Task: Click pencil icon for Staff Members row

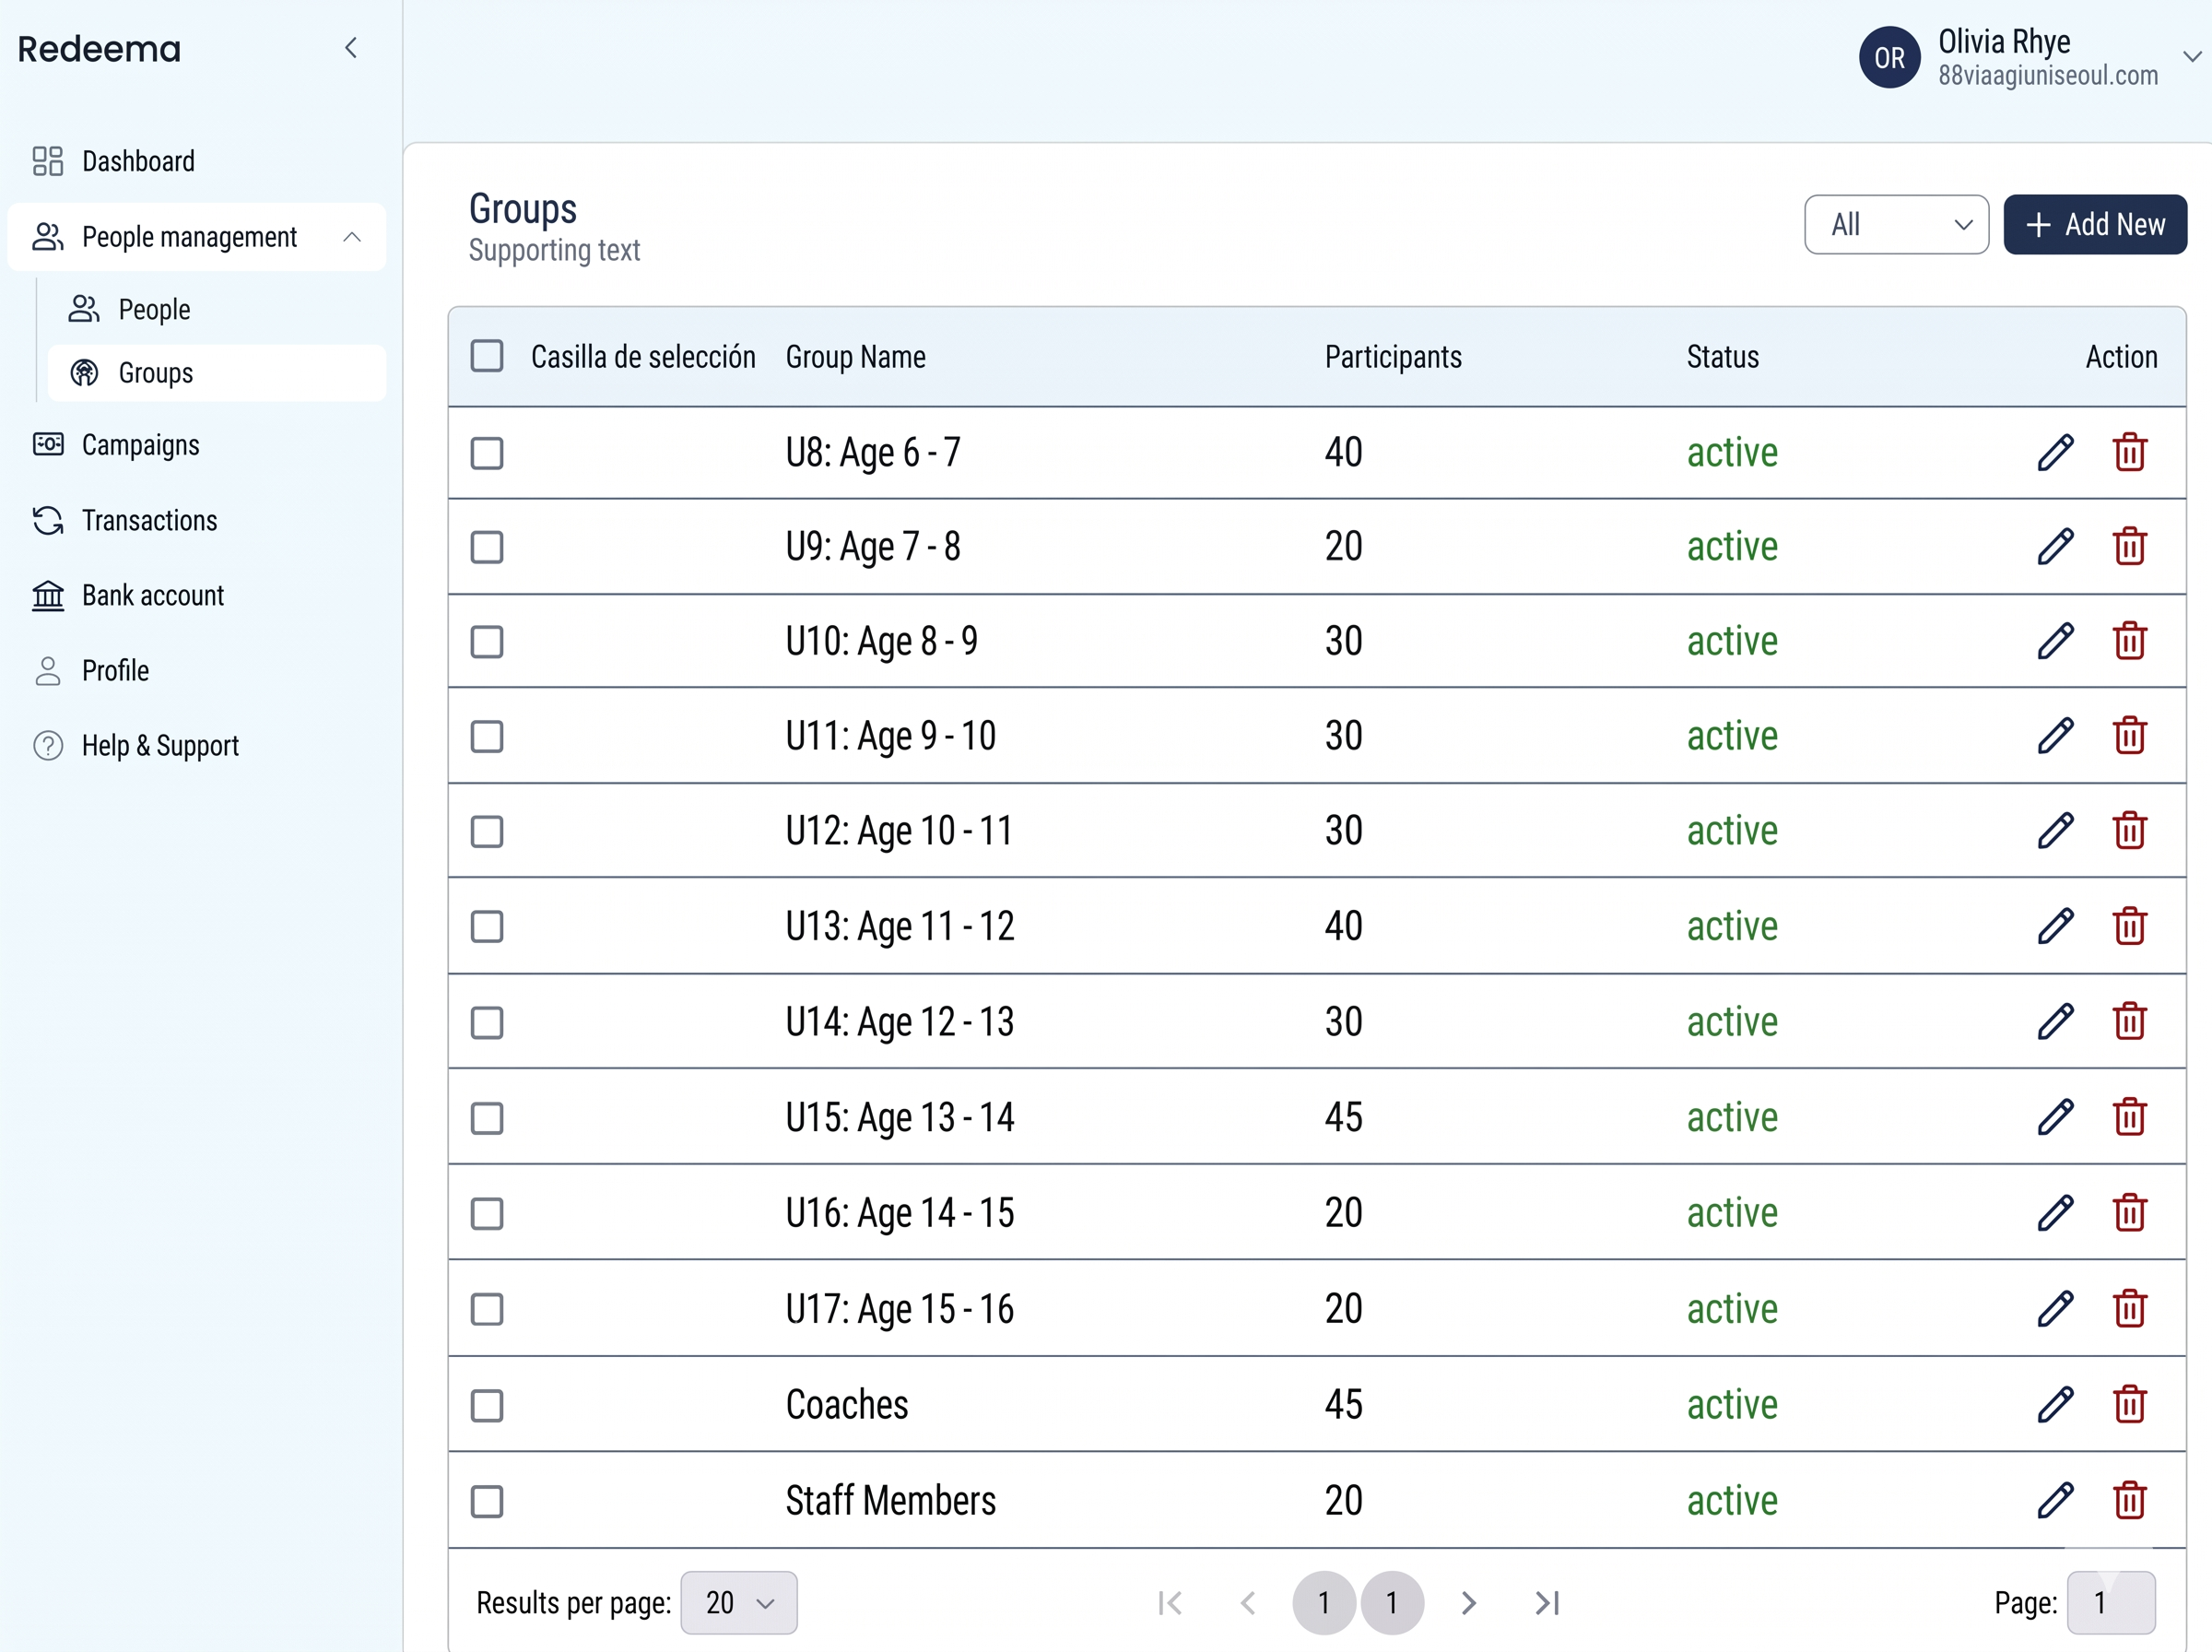Action: tap(2055, 1500)
